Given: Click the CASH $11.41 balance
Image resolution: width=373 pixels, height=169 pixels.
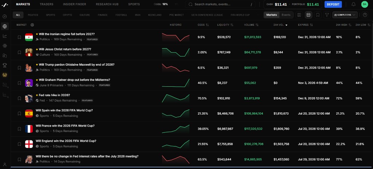Looking at the screenshot, I should (x=276, y=4).
